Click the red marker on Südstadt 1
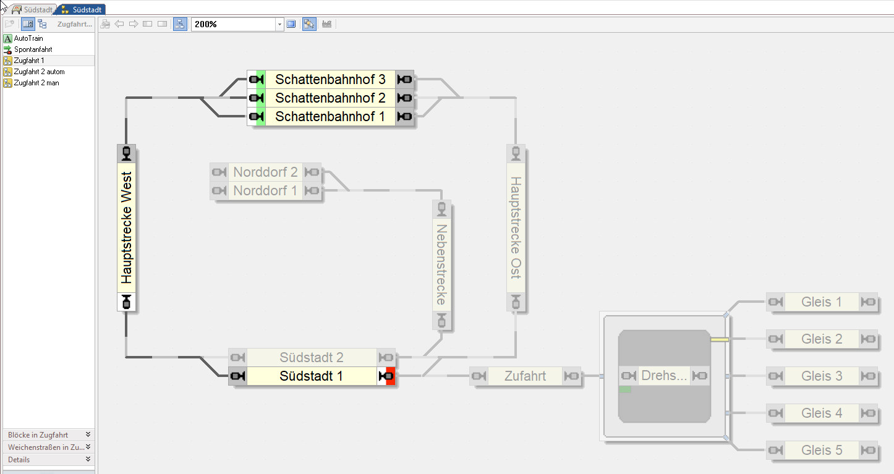 tap(391, 376)
